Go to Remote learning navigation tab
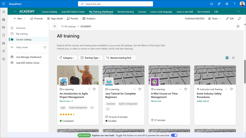 tap(125, 12)
